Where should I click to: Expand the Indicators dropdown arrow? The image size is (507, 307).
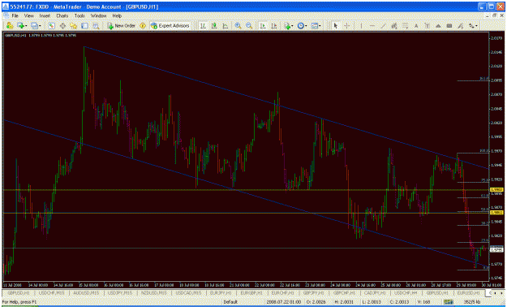point(292,26)
